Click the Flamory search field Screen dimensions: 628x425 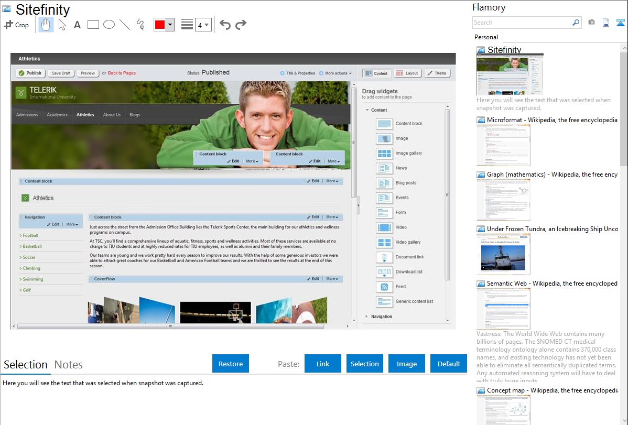coord(522,23)
